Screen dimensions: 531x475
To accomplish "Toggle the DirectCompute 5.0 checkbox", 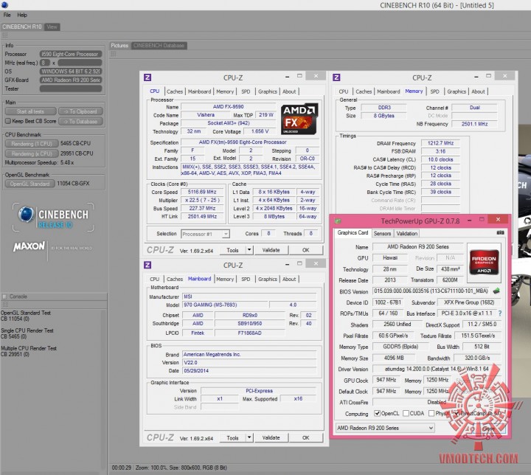I will coord(457,413).
